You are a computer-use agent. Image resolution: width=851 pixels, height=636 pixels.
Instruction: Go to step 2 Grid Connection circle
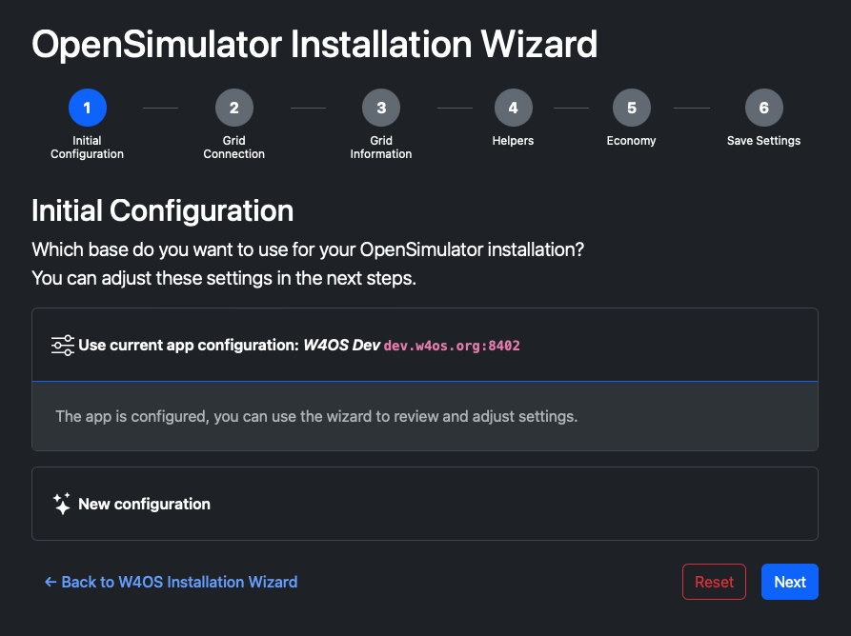233,108
